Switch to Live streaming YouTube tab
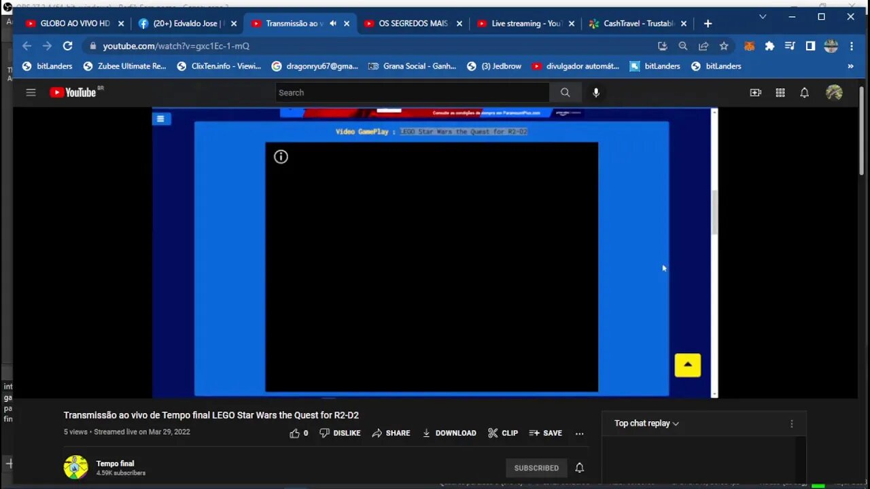Image resolution: width=870 pixels, height=489 pixels. click(x=526, y=23)
